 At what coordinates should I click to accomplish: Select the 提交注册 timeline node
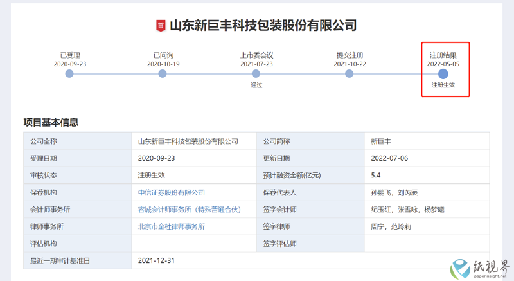(349, 74)
